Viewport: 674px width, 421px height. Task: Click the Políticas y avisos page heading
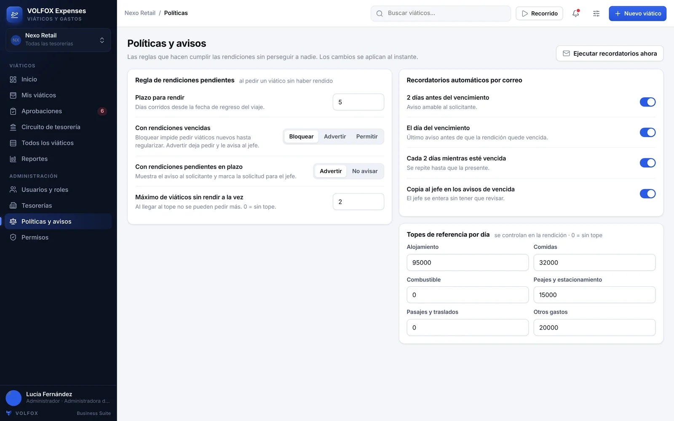pyautogui.click(x=167, y=43)
